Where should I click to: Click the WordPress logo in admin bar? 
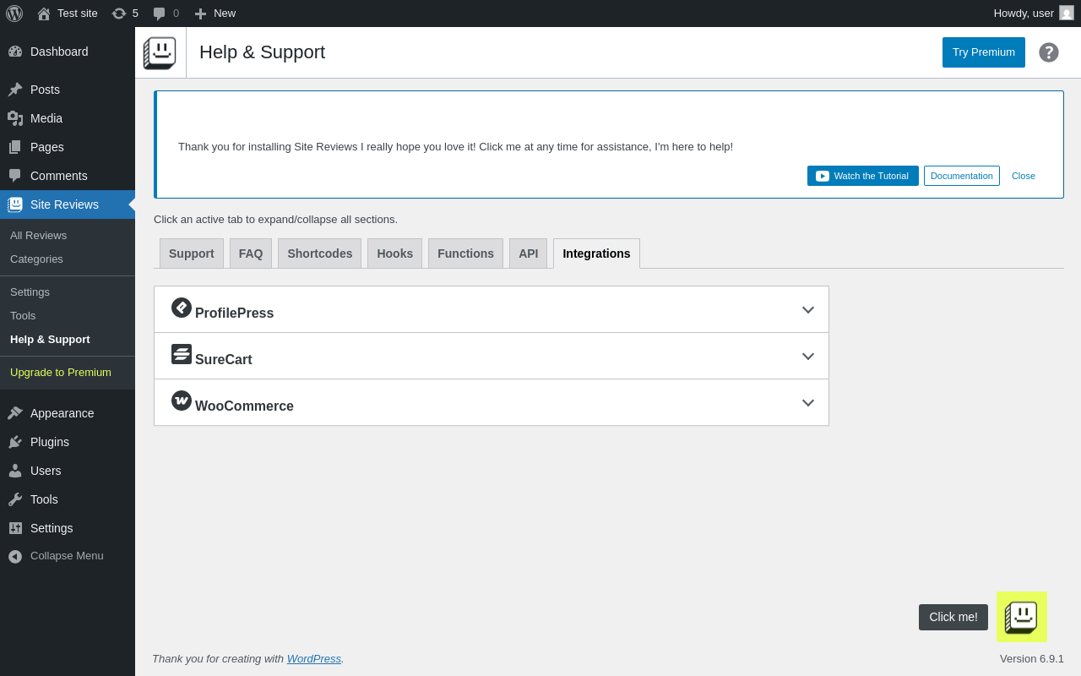click(x=14, y=14)
